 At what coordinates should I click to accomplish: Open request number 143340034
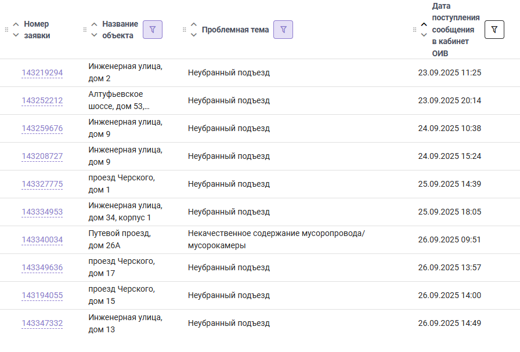point(42,239)
